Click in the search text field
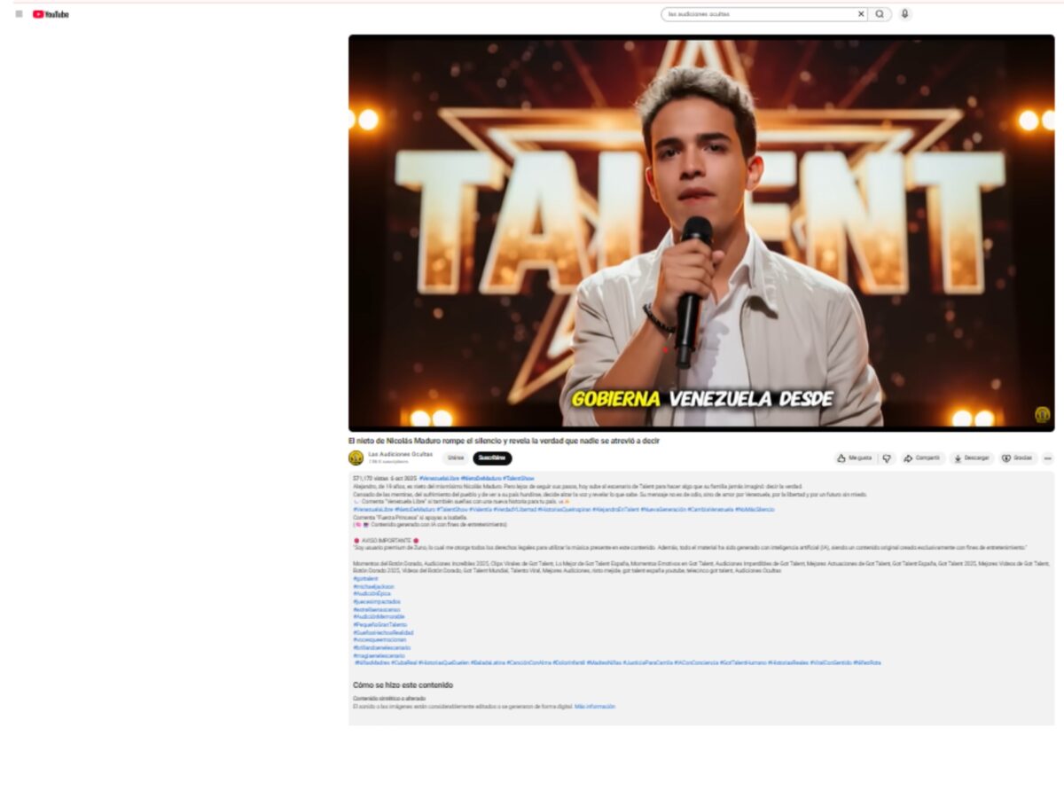The height and width of the screenshot is (798, 1064). 758,14
